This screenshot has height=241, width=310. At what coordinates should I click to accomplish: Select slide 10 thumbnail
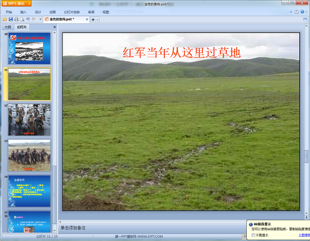(x=29, y=48)
